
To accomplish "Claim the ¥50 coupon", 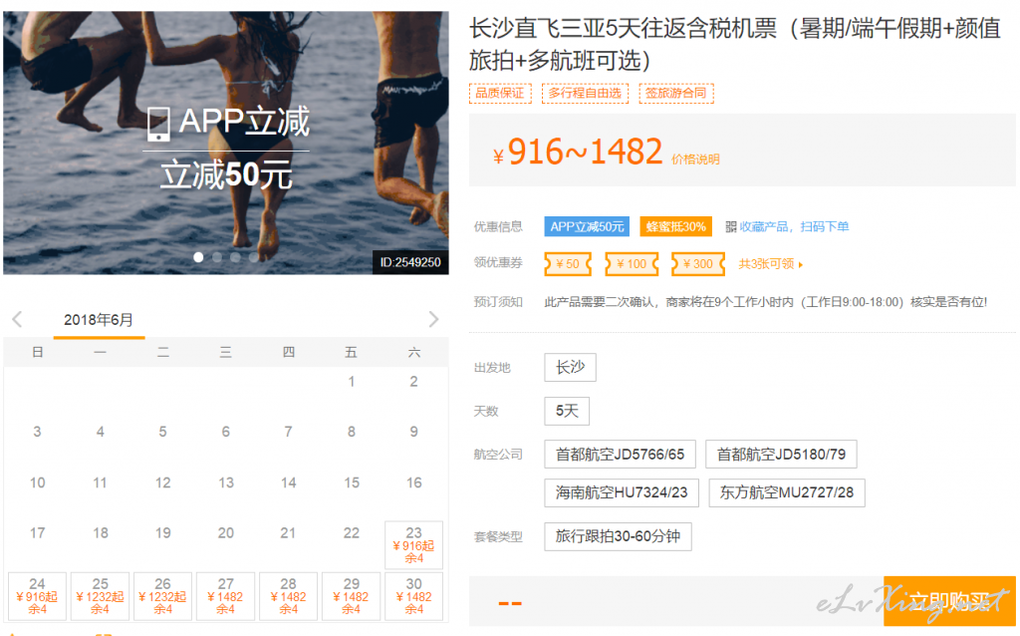I will pos(568,263).
